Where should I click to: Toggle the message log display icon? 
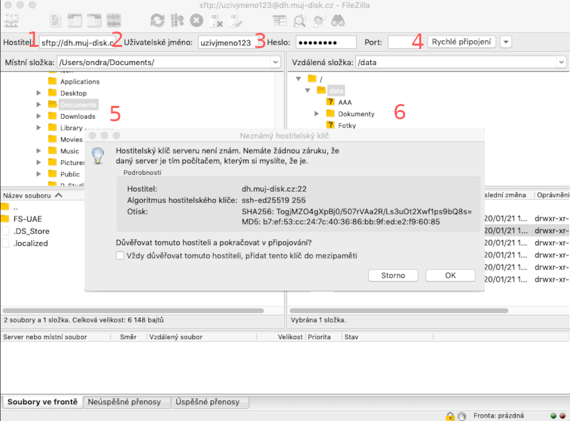coord(56,20)
